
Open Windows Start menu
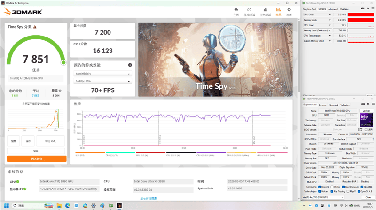pos(7,206)
